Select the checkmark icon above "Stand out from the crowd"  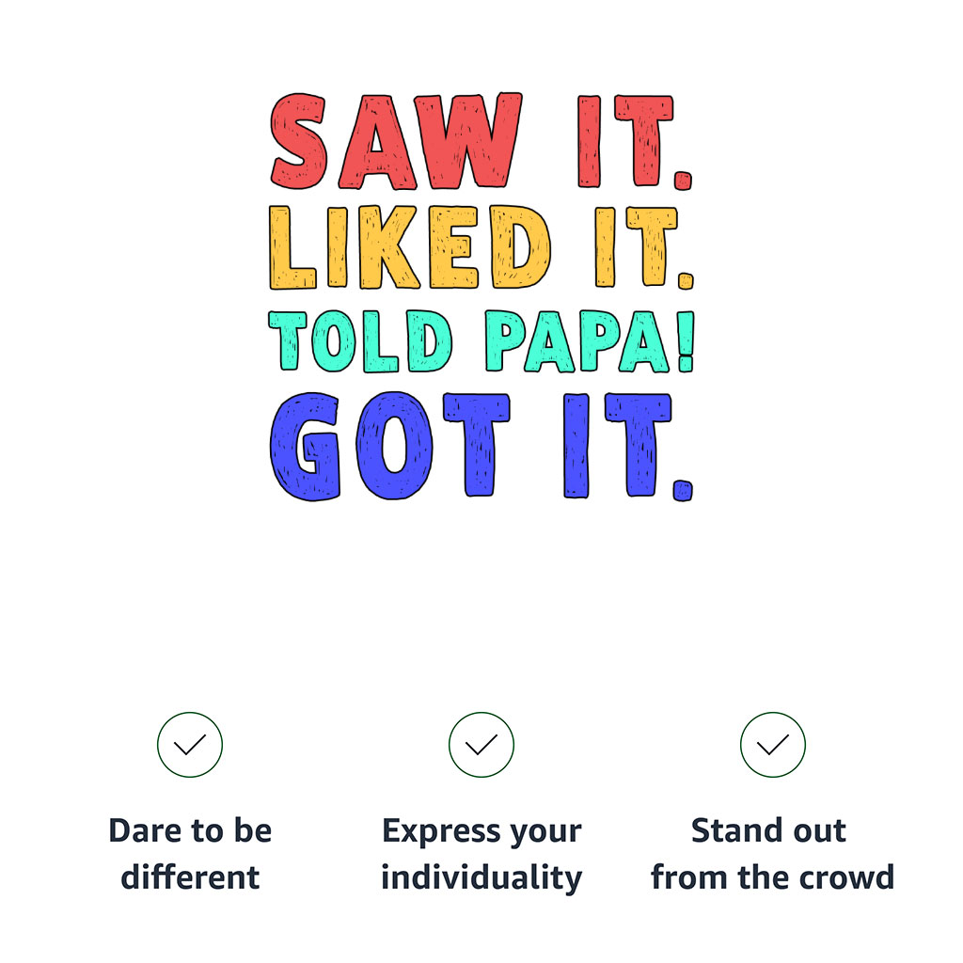click(x=773, y=745)
